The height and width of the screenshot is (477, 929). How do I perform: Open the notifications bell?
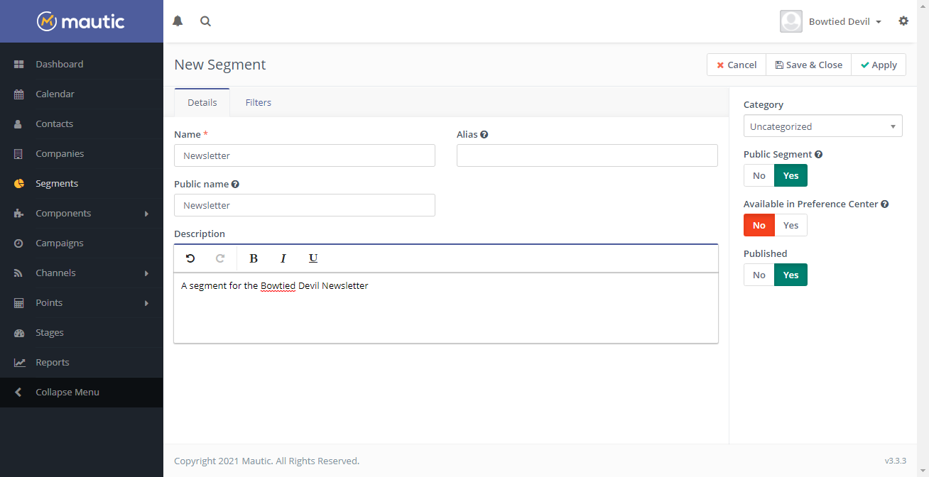click(x=178, y=21)
